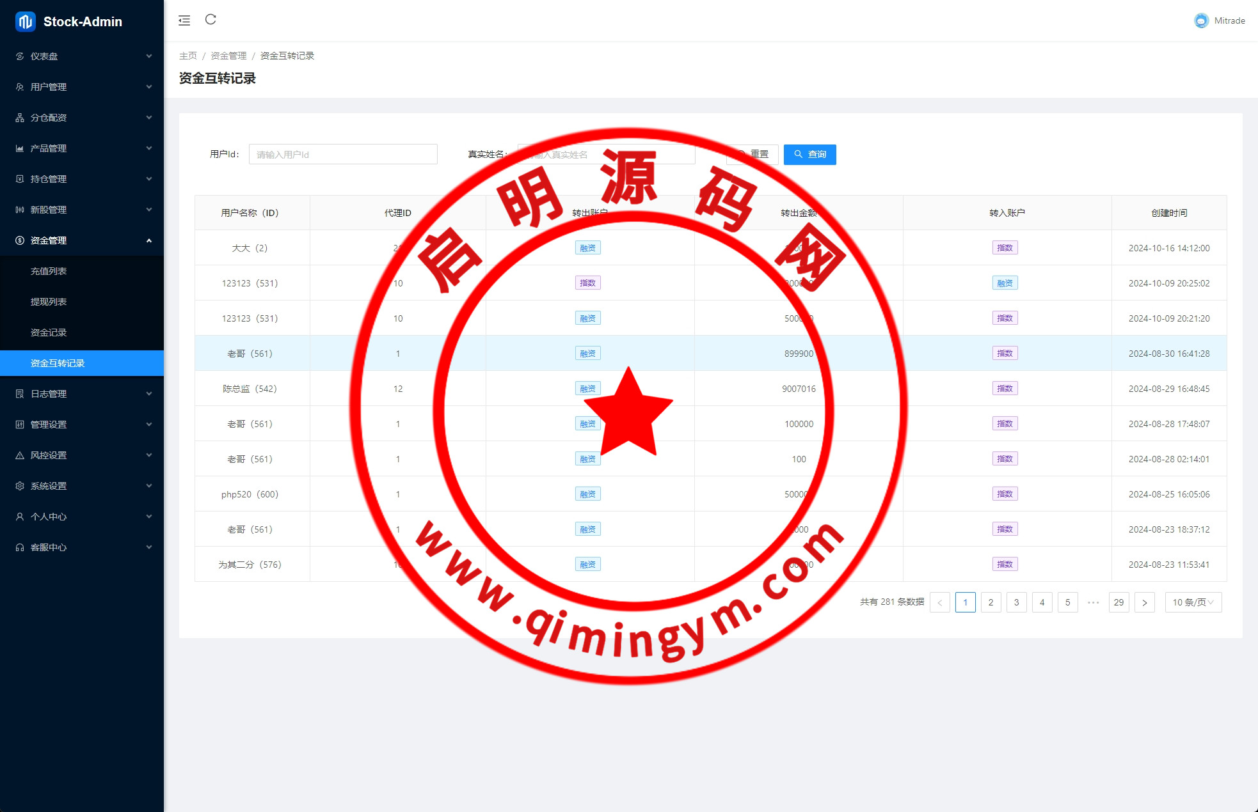1258x812 pixels.
Task: Click the sidebar collapse menu icon
Action: pos(184,20)
